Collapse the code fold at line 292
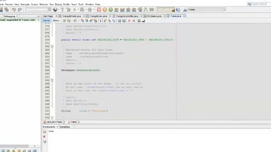This screenshot has width=271, height=152. tap(52, 80)
